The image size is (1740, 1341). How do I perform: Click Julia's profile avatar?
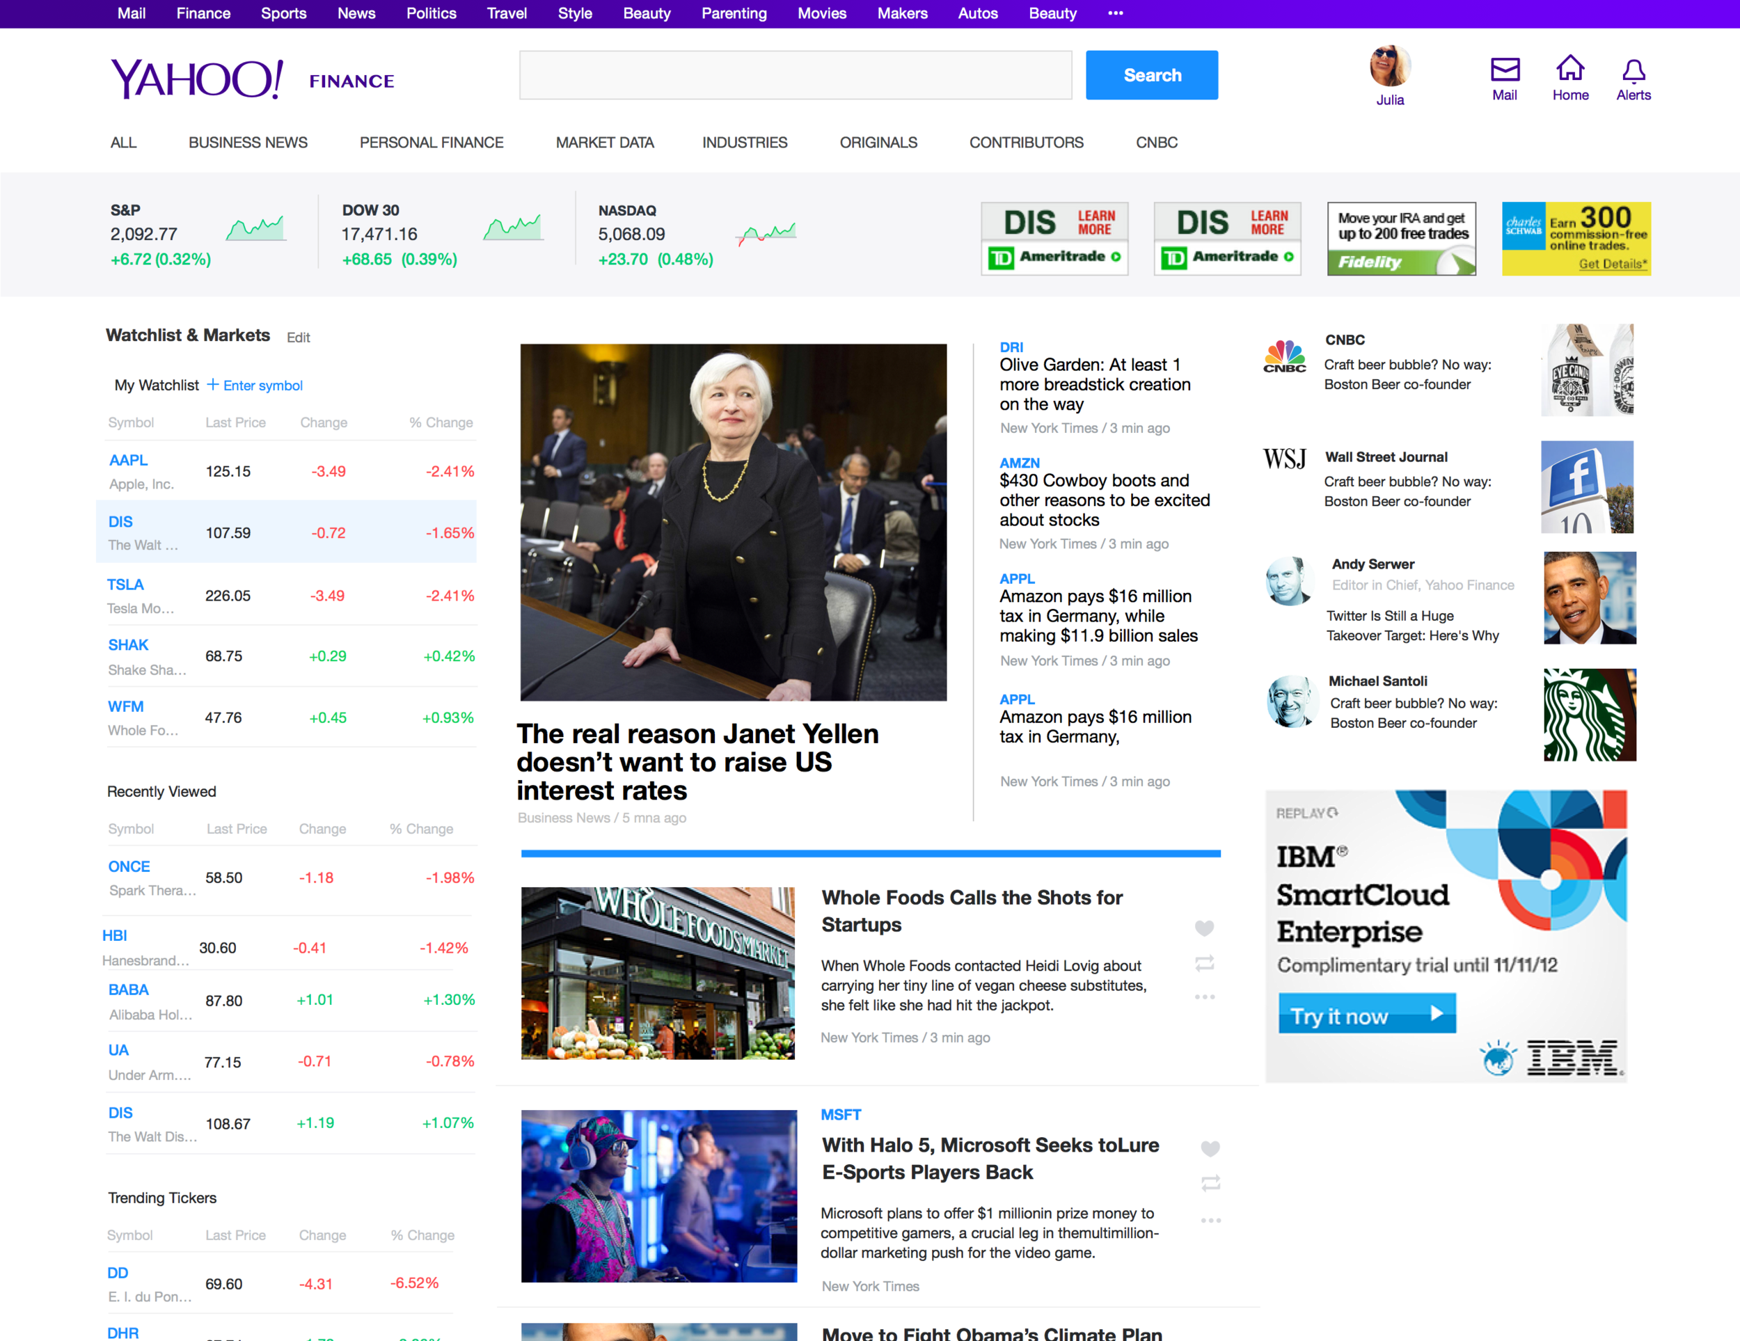[x=1389, y=66]
